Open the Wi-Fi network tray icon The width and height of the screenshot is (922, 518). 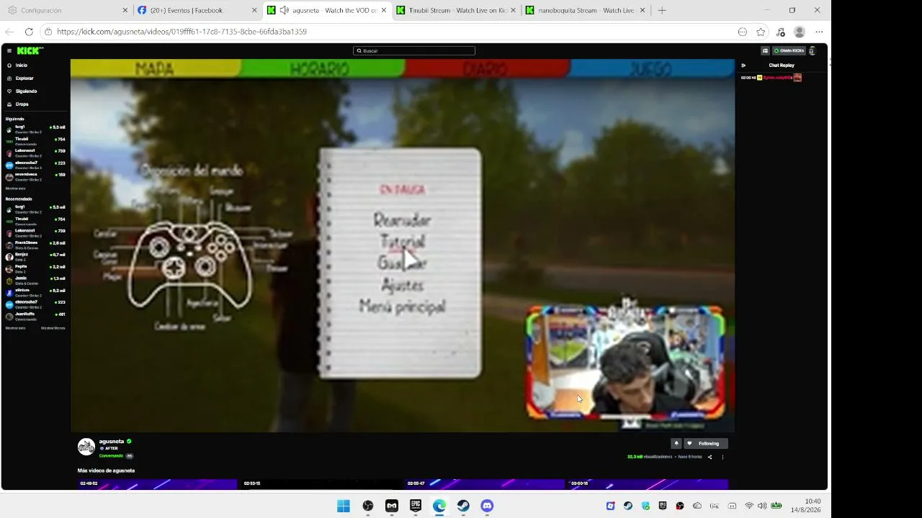(749, 506)
